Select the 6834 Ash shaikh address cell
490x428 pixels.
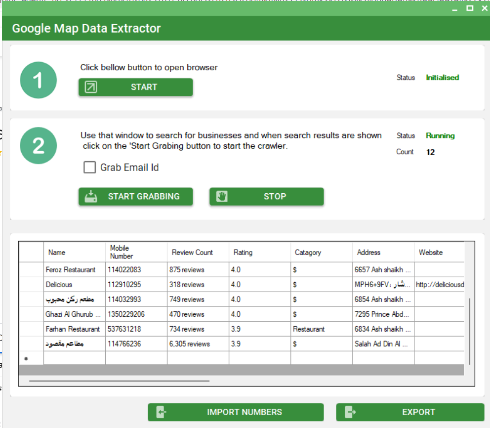coord(383,329)
